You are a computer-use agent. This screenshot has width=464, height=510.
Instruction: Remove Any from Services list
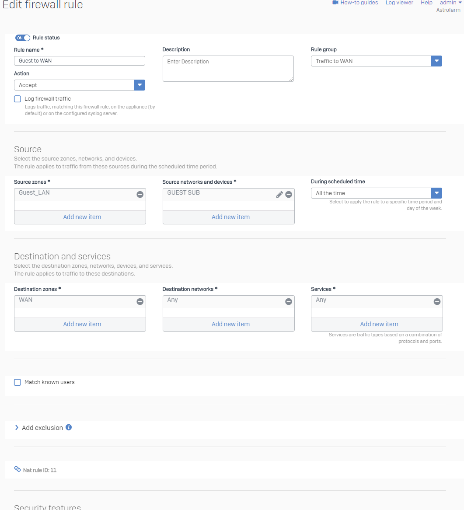pyautogui.click(x=437, y=301)
